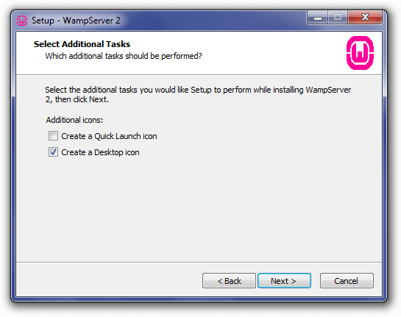Screen dimensions: 401x317
Task: Click the 'Create a Quick Launch icon' label text
Action: 109,136
